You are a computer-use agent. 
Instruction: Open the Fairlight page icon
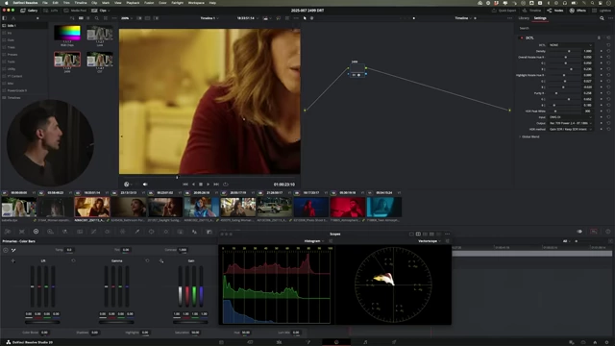(x=365, y=342)
